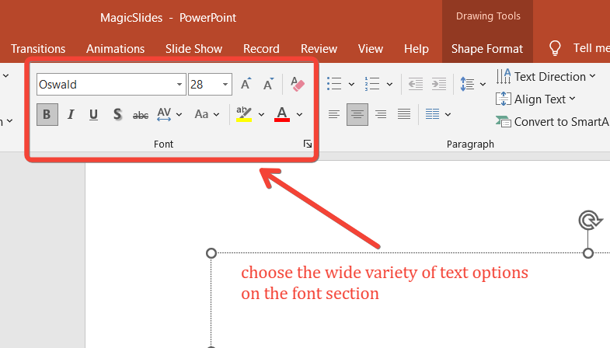The height and width of the screenshot is (348, 610).
Task: Align text right
Action: pyautogui.click(x=381, y=114)
